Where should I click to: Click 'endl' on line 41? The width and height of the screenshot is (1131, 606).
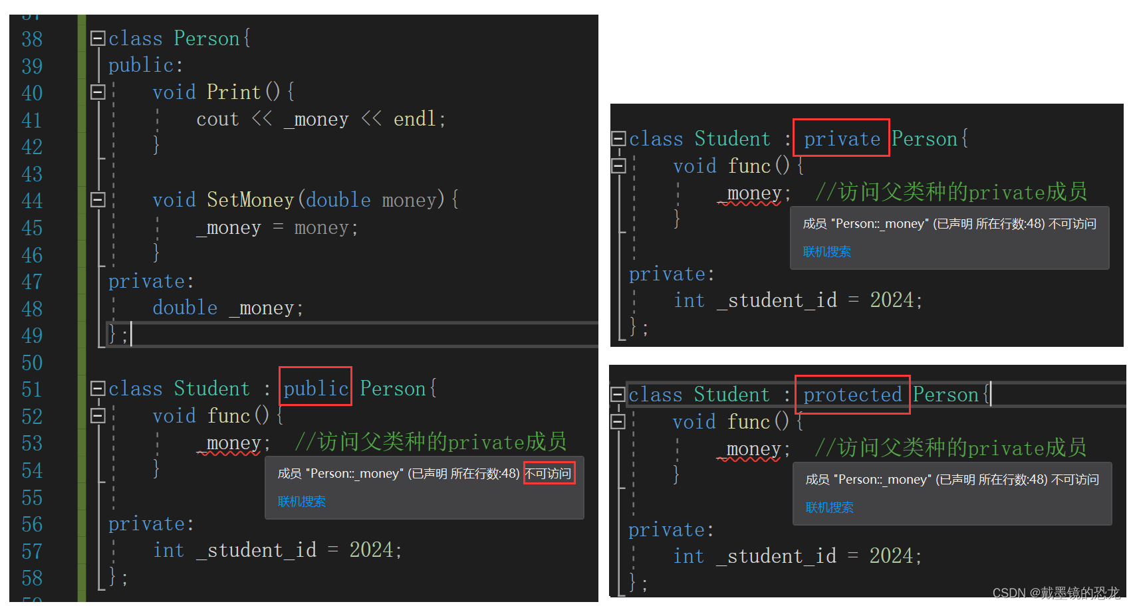tap(415, 119)
